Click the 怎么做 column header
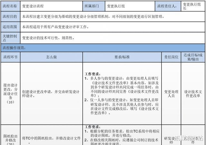Viewport: 206px width, 145px height. coord(51,57)
